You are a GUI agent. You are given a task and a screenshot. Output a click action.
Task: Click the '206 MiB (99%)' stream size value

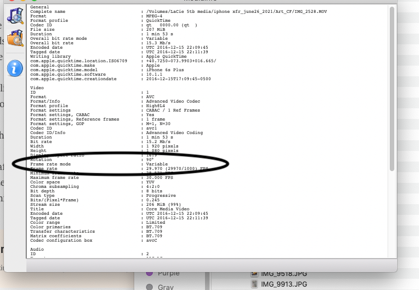tap(163, 204)
